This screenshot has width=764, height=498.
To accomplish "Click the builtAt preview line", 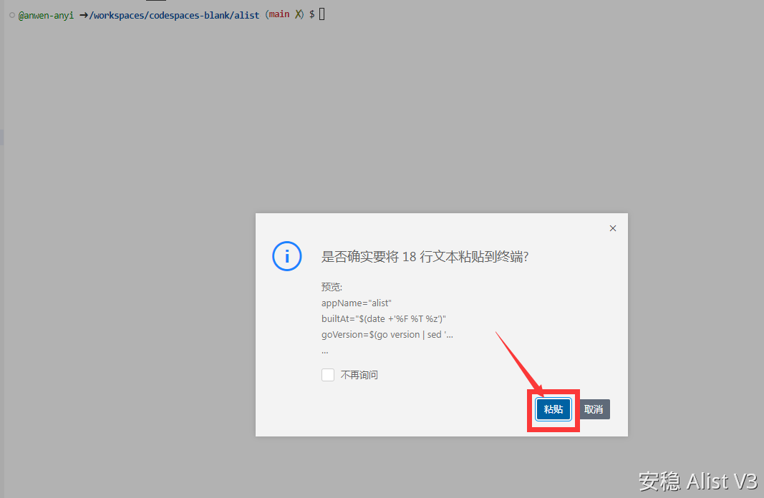I will pos(384,318).
